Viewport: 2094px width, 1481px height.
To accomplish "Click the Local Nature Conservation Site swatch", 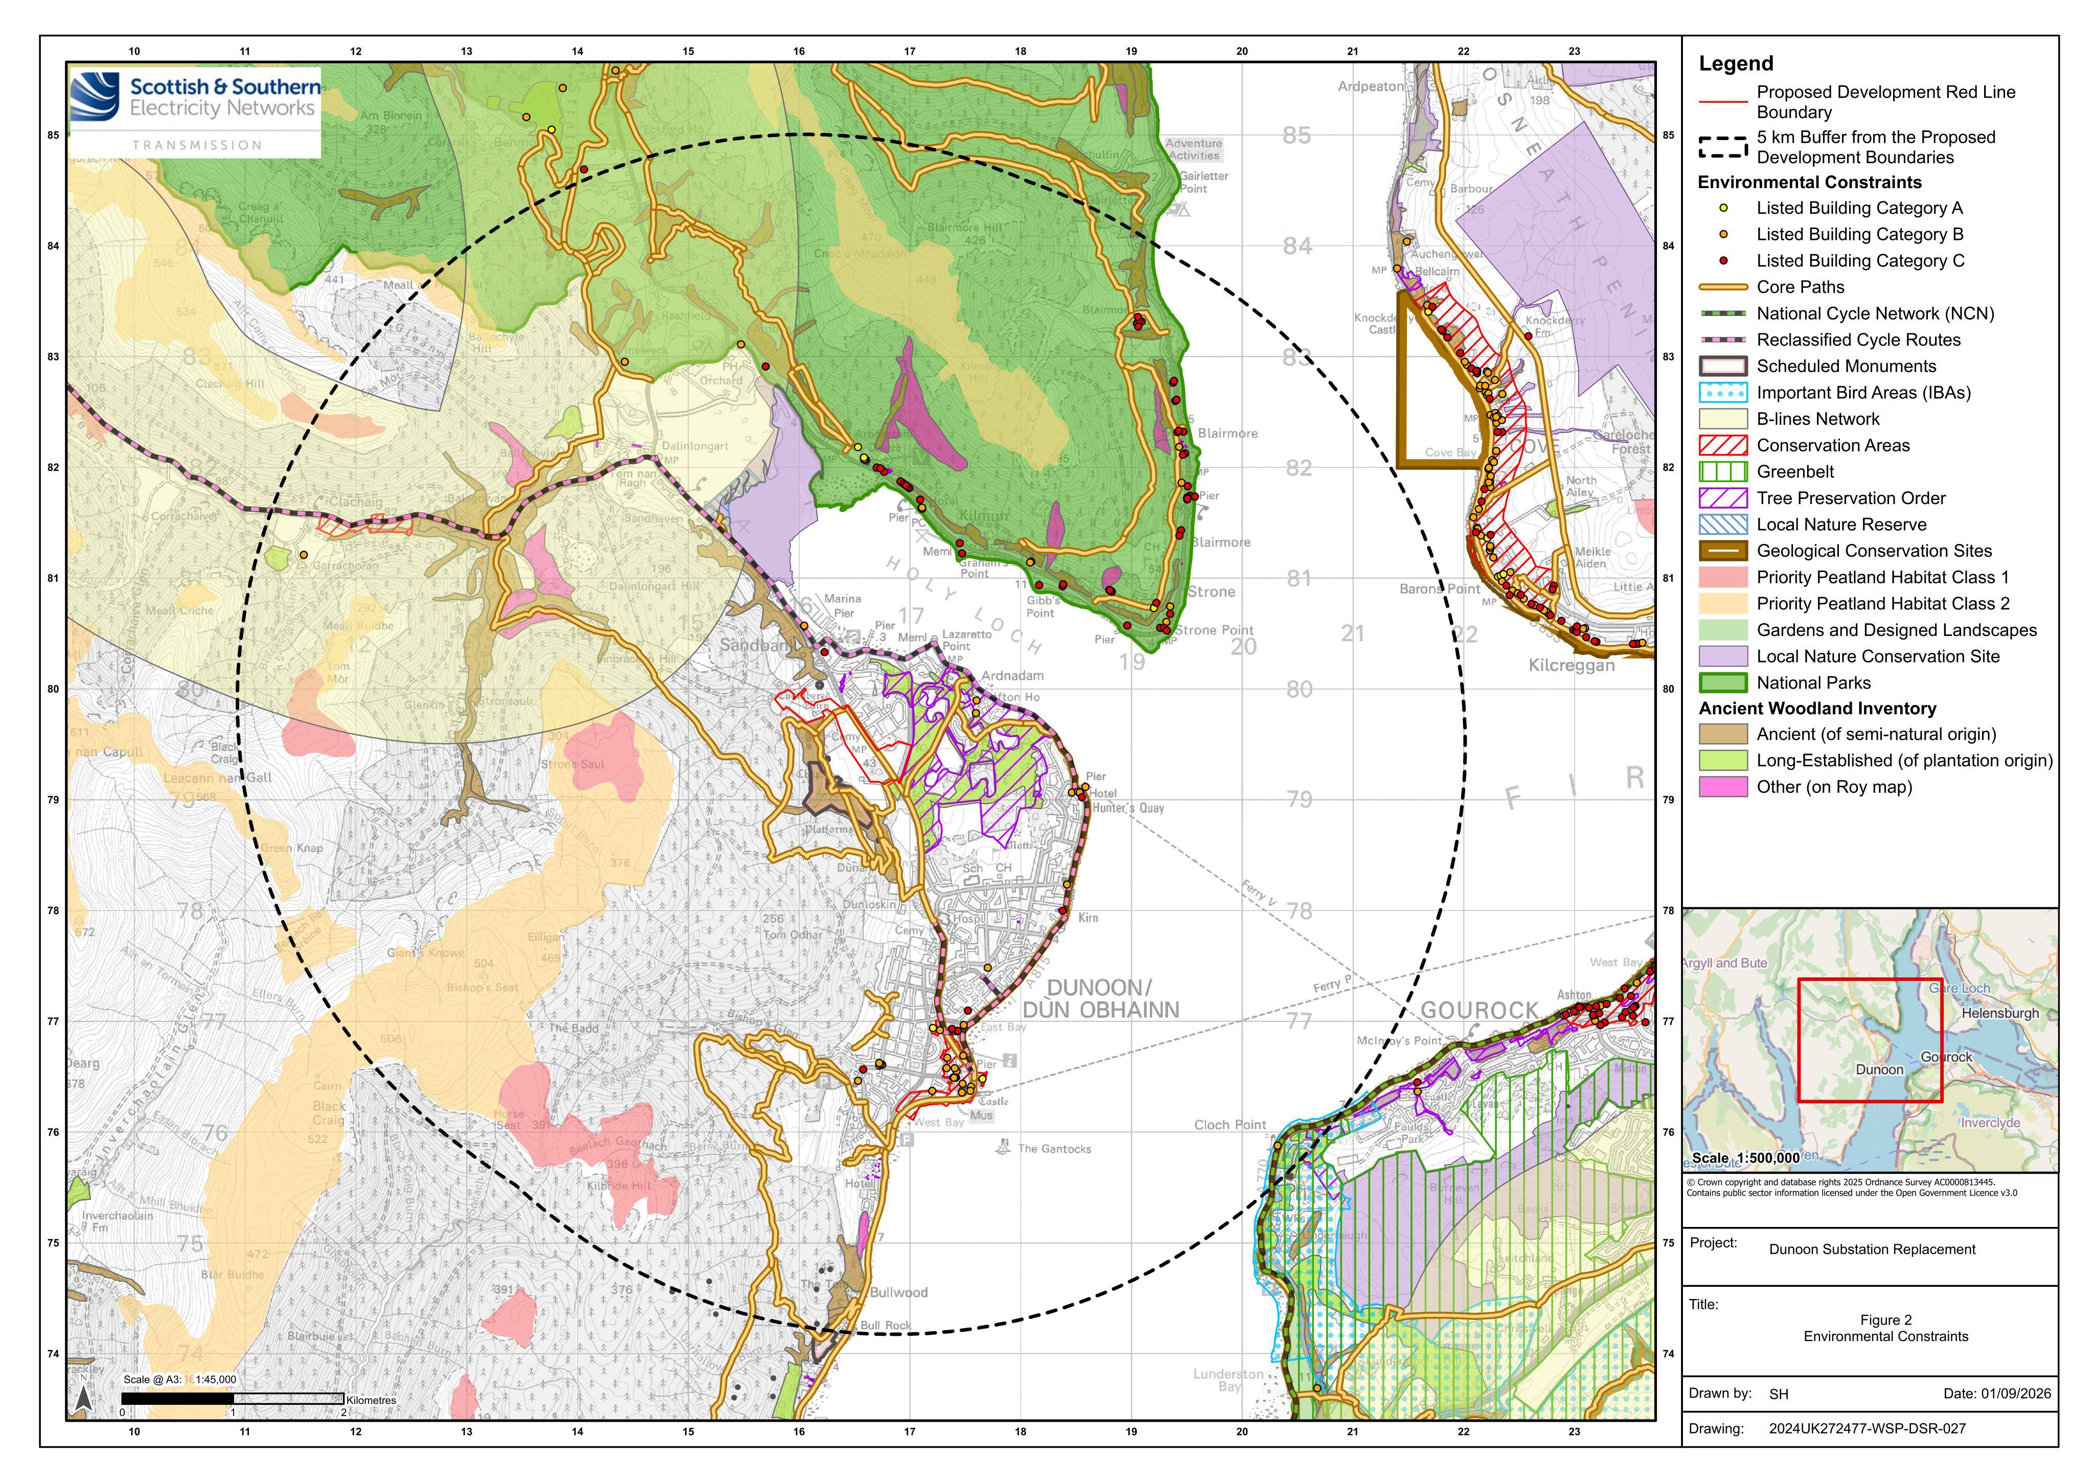I will click(x=1723, y=657).
